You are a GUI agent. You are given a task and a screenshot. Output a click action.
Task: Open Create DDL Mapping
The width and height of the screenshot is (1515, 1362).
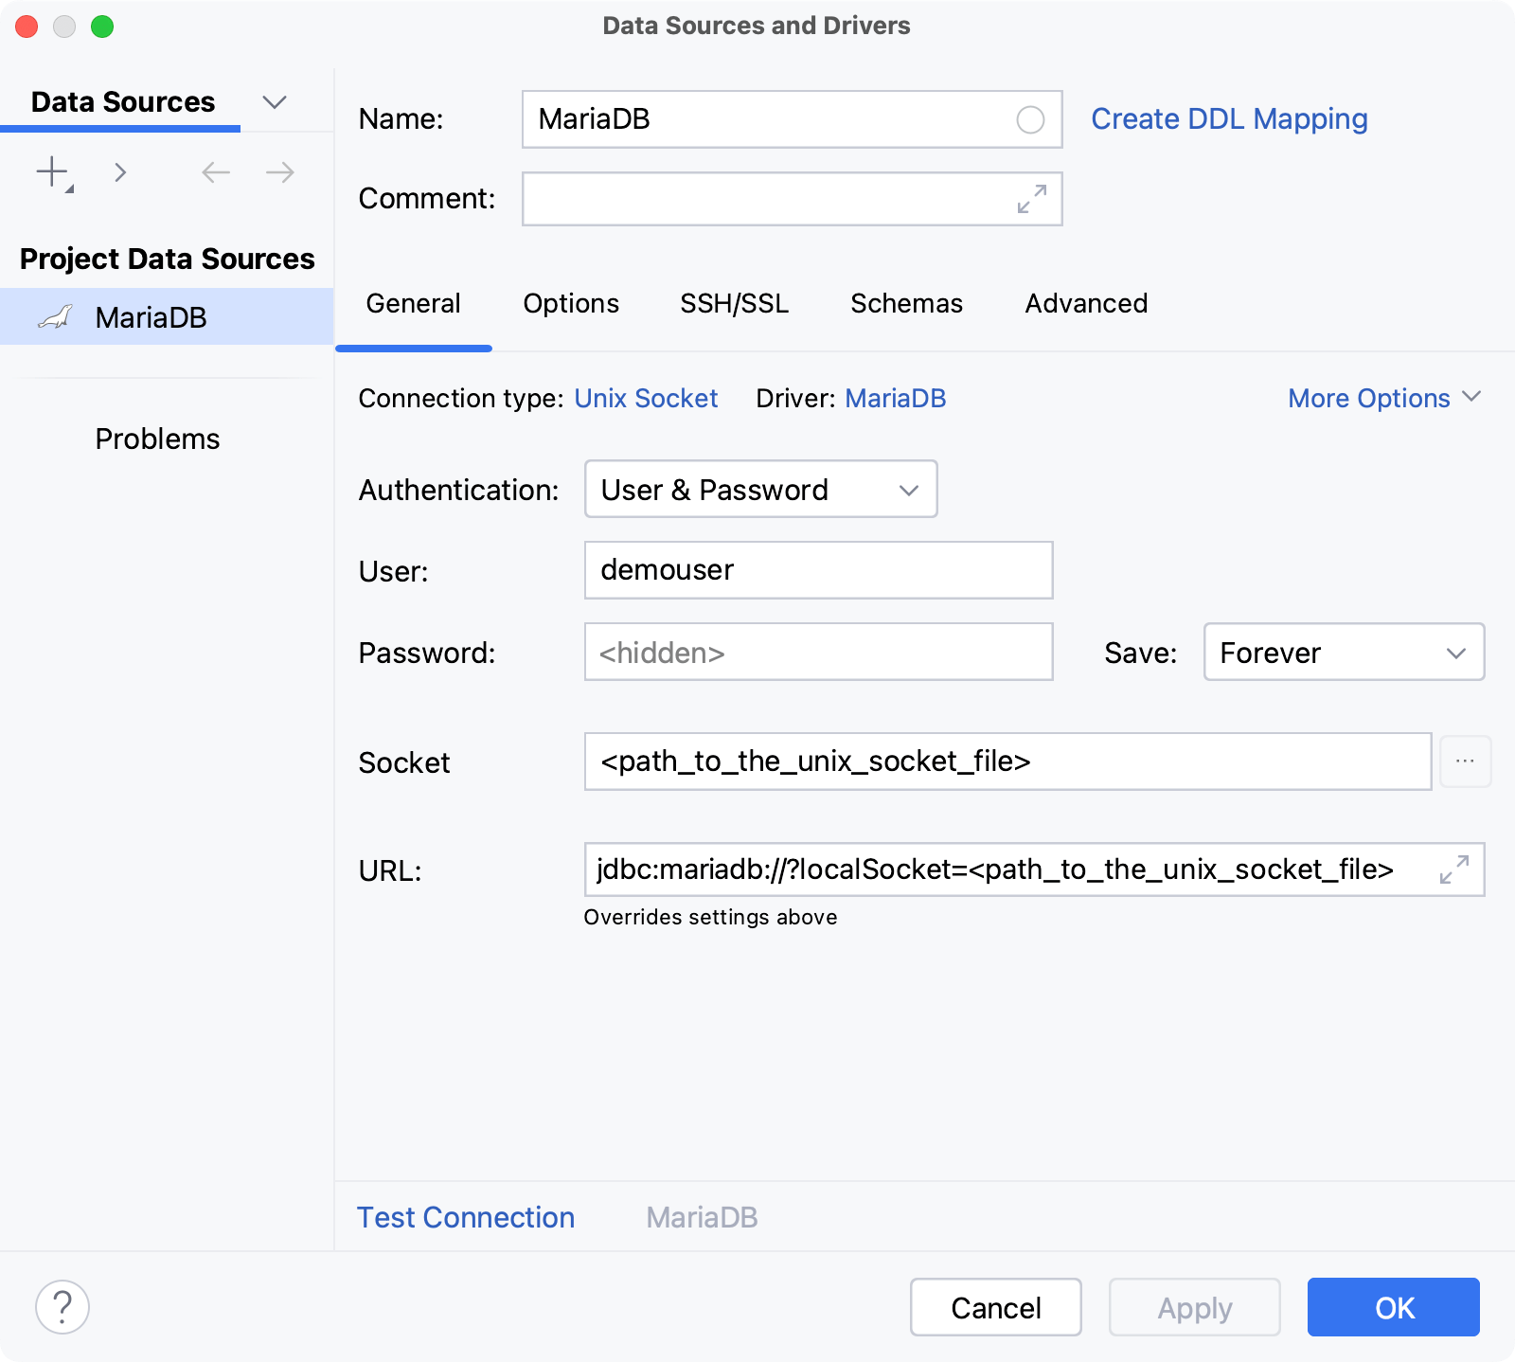coord(1228,118)
